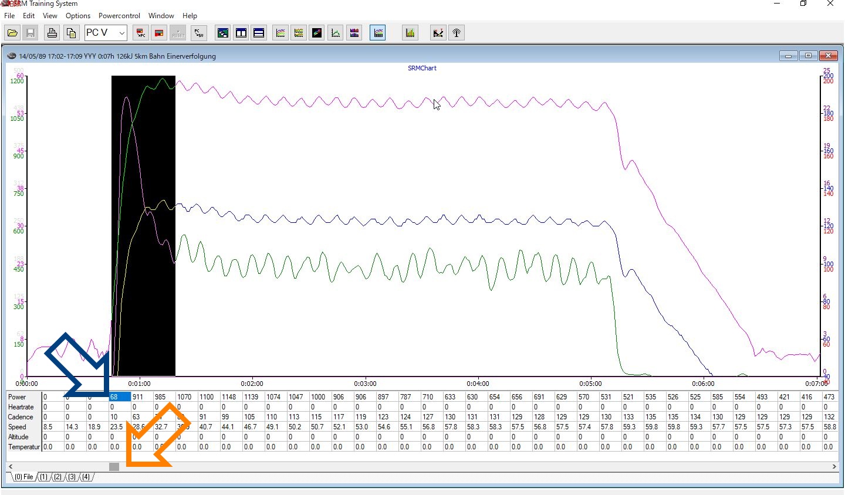Switch to the (4) tab

pyautogui.click(x=86, y=477)
